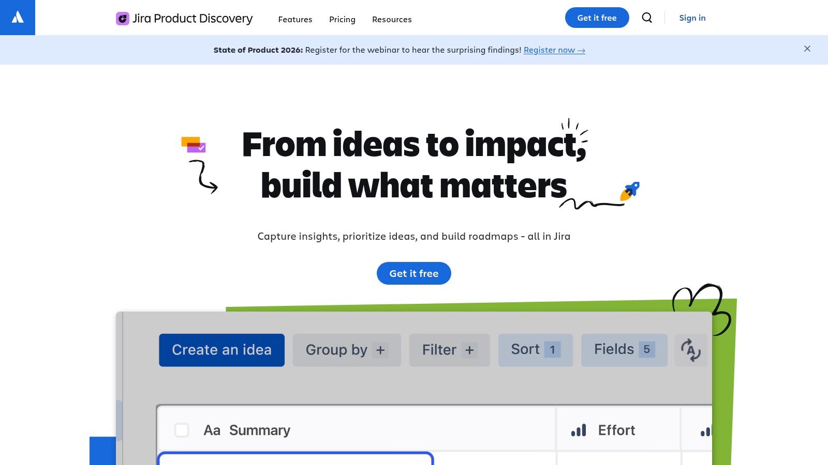The width and height of the screenshot is (828, 465).
Task: Click the yellow rocket emoji near the headline
Action: tap(630, 191)
